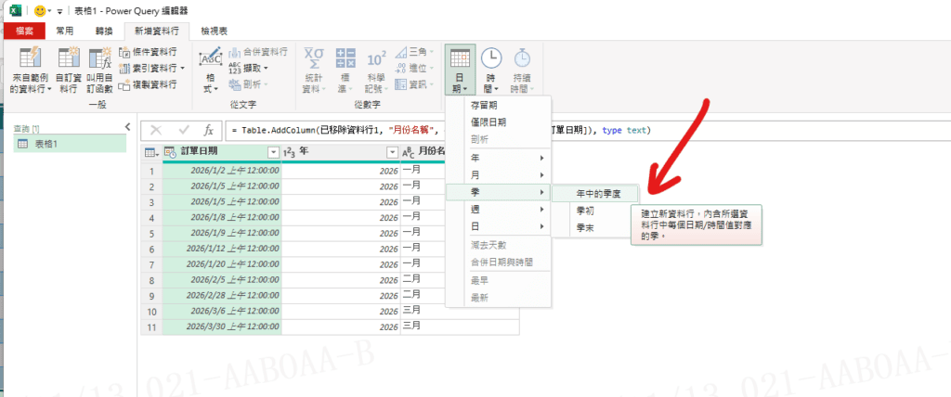The width and height of the screenshot is (951, 397).
Task: Open 訂單日期 column filter dropdown
Action: pyautogui.click(x=273, y=151)
